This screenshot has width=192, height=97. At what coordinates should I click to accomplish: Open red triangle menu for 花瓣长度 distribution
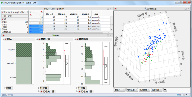click(39, 39)
